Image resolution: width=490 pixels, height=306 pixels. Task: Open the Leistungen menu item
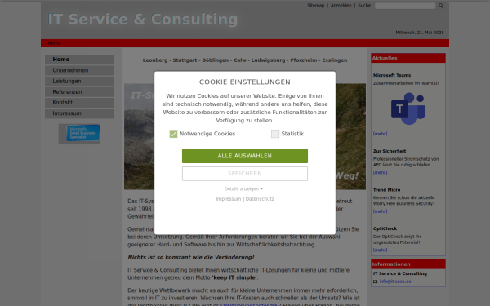click(79, 81)
